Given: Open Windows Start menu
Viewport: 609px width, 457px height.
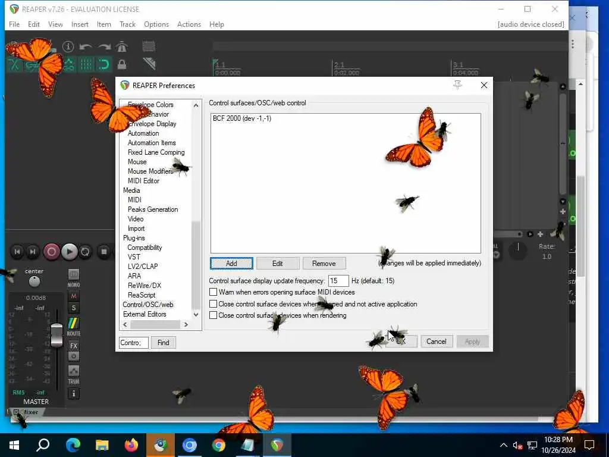Looking at the screenshot, I should tap(14, 445).
